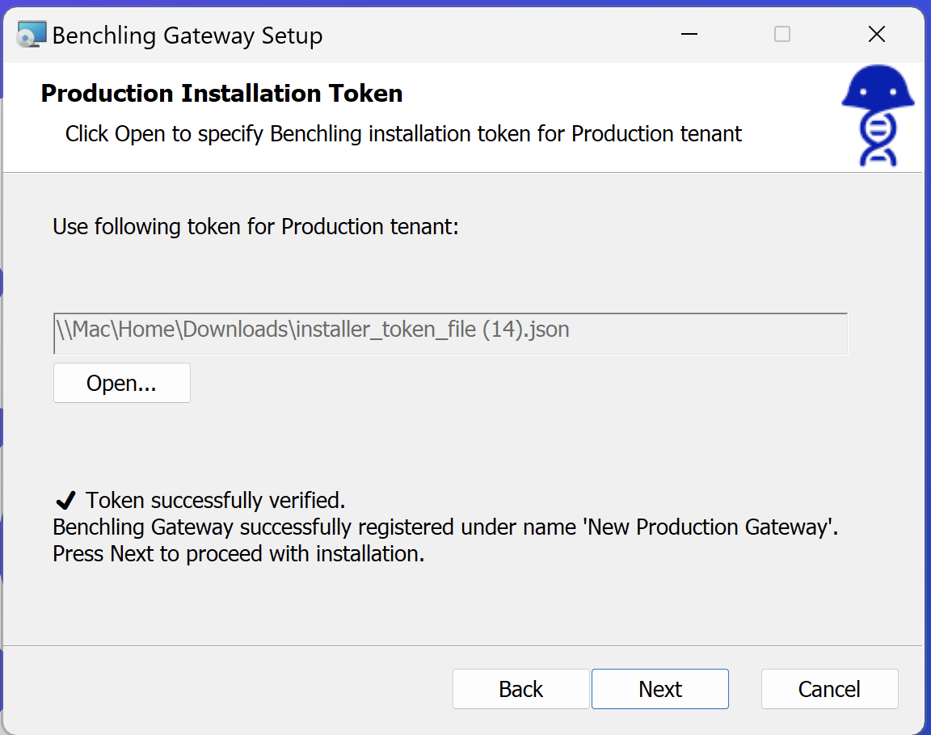This screenshot has height=735, width=931.
Task: Click the 'Benchling Gateway Setup' title bar text
Action: pyautogui.click(x=187, y=36)
